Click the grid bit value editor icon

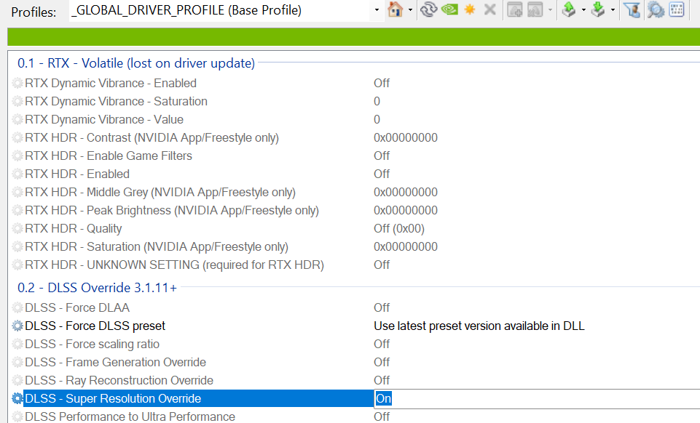pos(677,9)
